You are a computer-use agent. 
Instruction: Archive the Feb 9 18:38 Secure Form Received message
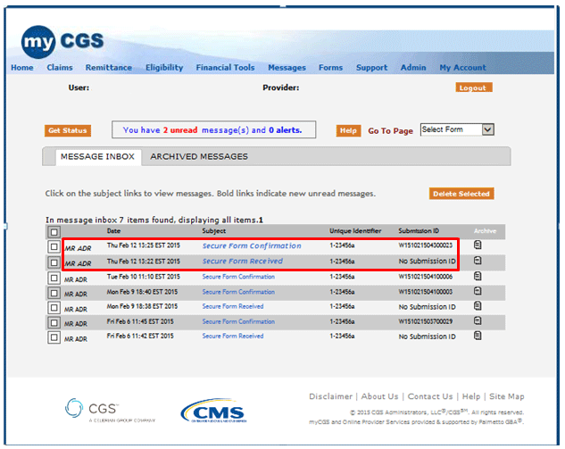478,306
